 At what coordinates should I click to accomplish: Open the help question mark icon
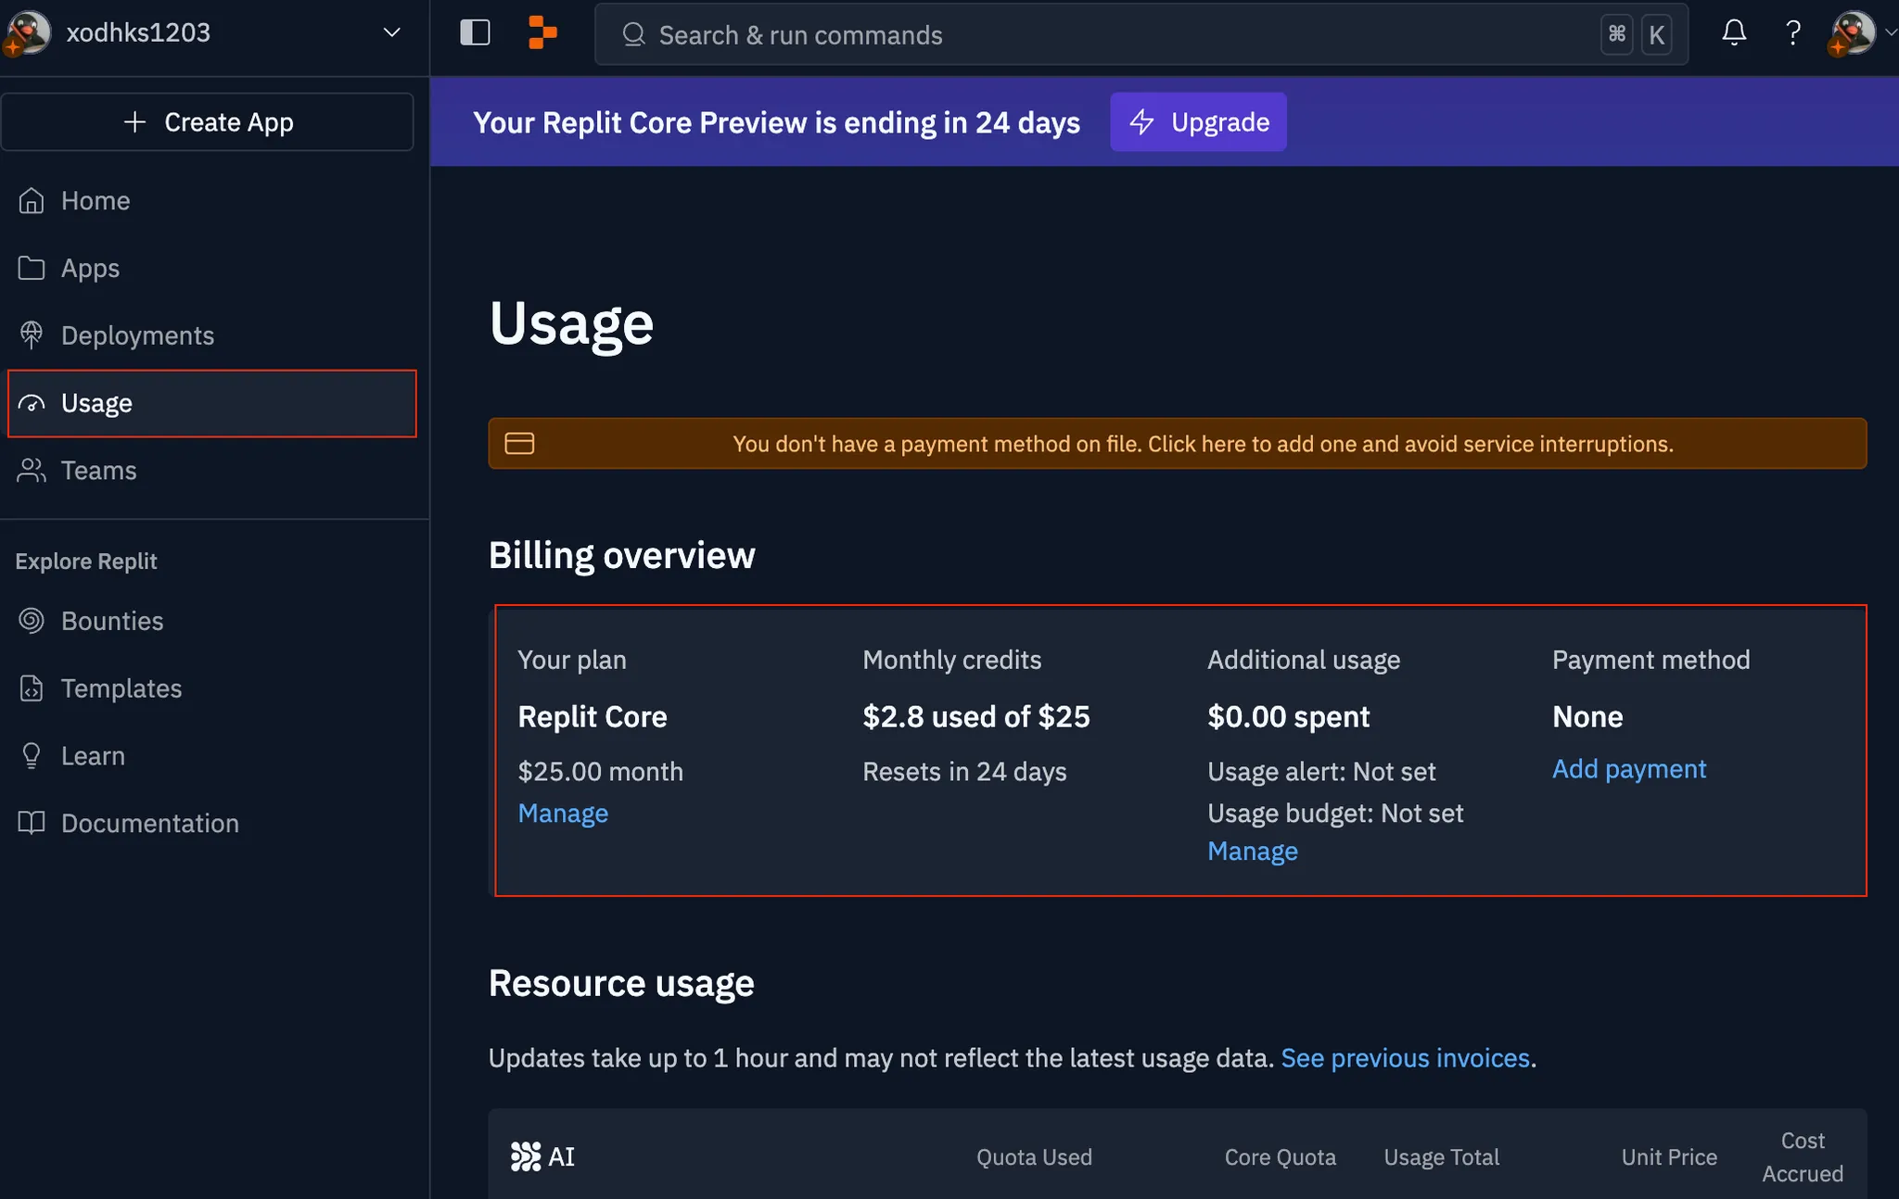(1792, 33)
